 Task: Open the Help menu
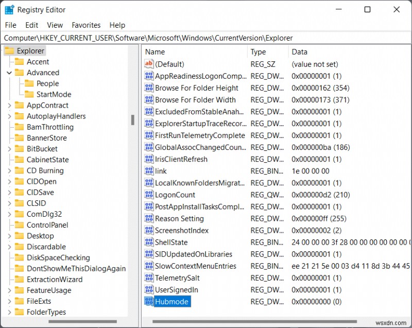tap(117, 25)
